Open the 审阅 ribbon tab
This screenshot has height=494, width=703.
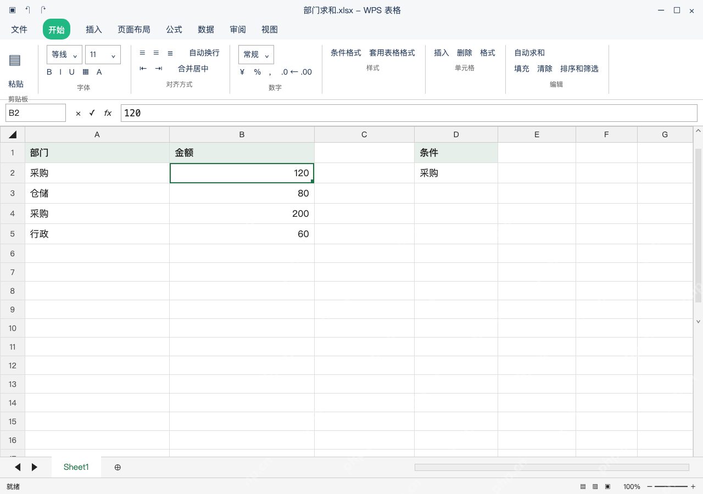[238, 30]
